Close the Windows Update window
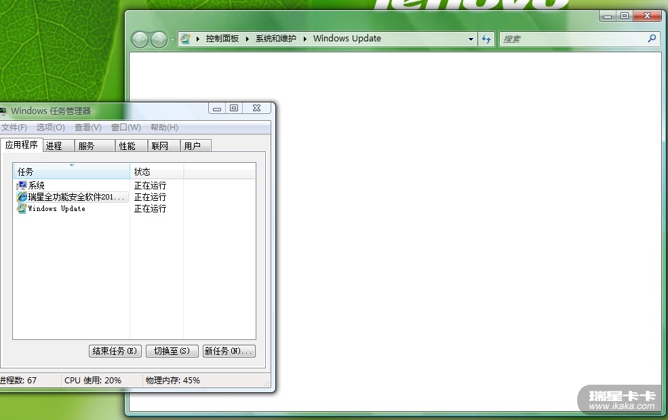This screenshot has width=668, height=420. 647,16
